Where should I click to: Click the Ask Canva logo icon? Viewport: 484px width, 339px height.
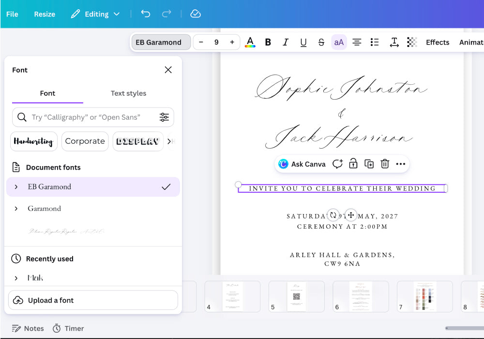pyautogui.click(x=283, y=164)
